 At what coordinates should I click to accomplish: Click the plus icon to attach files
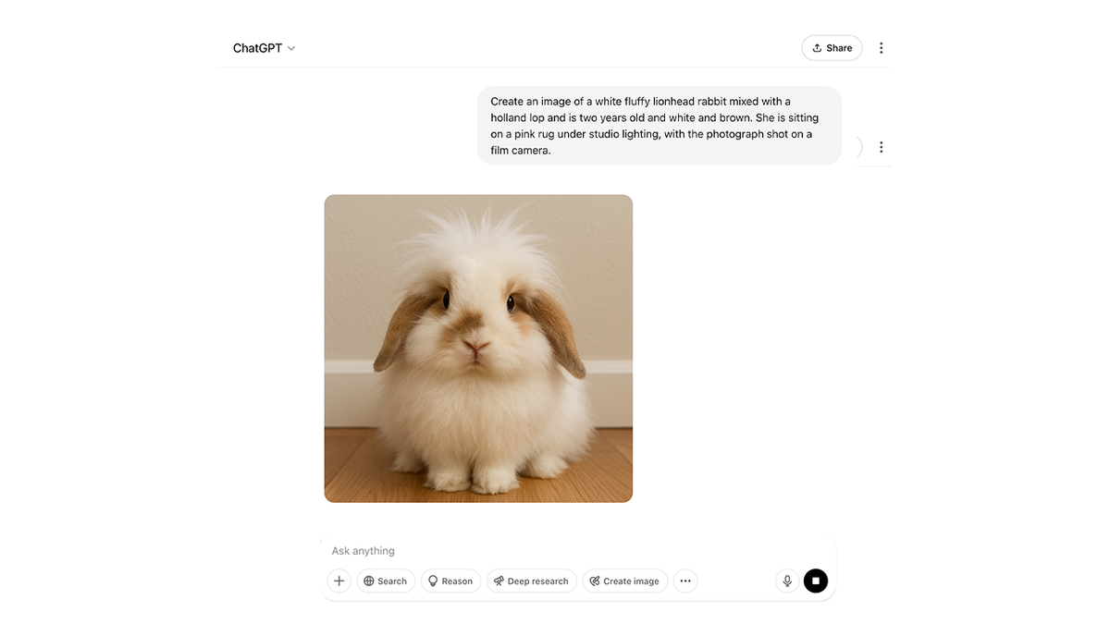339,581
